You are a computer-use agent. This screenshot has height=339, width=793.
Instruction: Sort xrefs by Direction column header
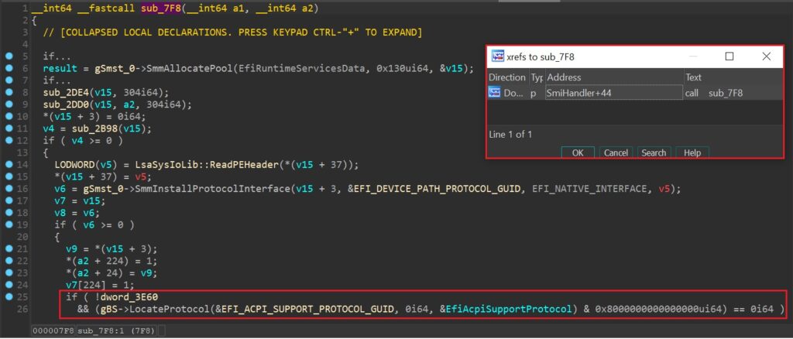(507, 77)
